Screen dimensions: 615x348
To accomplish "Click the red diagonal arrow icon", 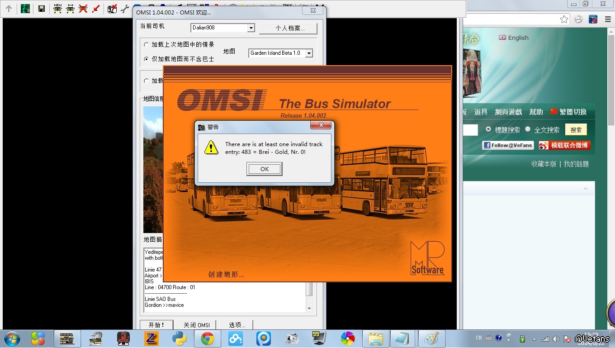I will tap(96, 9).
